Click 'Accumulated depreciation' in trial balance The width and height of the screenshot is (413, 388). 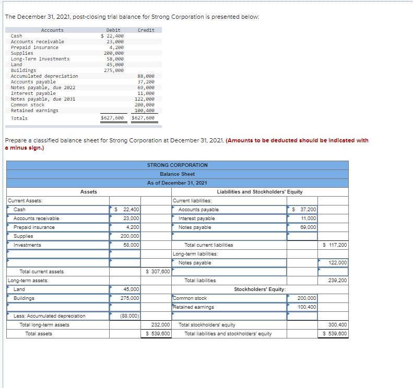pos(44,76)
